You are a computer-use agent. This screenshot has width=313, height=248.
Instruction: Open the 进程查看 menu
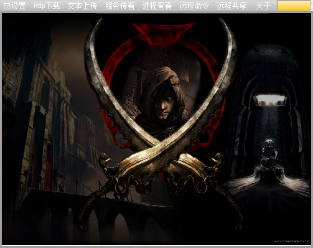coord(157,6)
